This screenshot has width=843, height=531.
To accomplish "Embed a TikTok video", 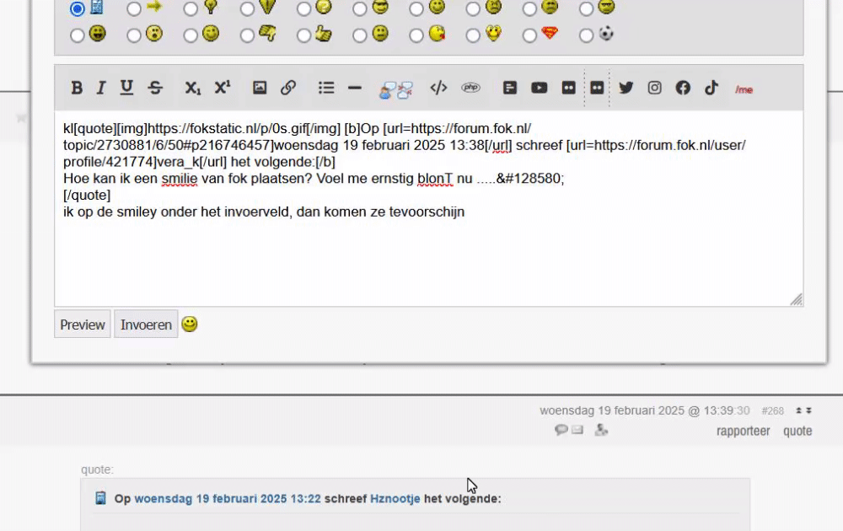I will pos(711,88).
